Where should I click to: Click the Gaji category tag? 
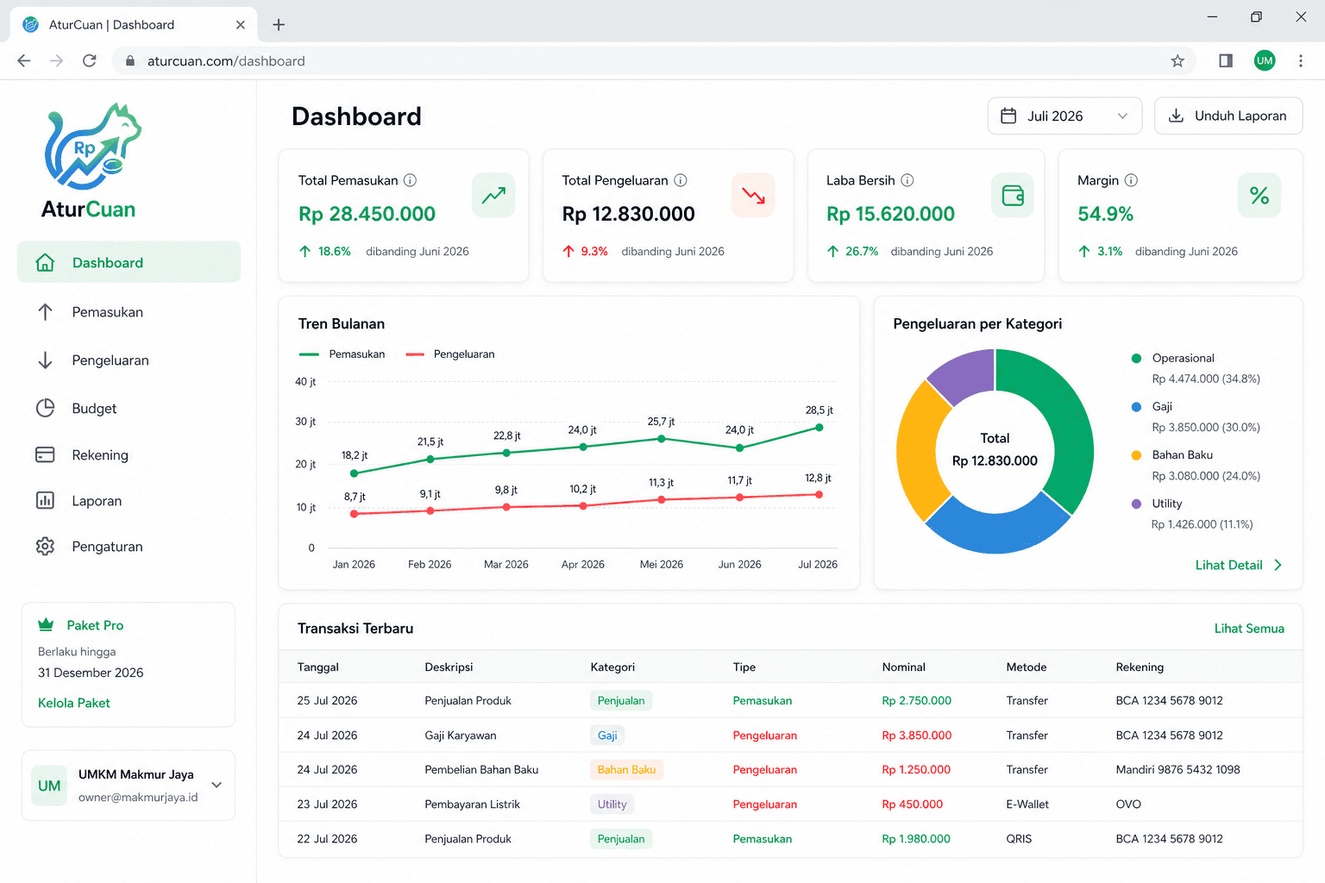pyautogui.click(x=607, y=735)
